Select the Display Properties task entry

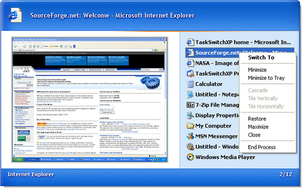click(212, 115)
